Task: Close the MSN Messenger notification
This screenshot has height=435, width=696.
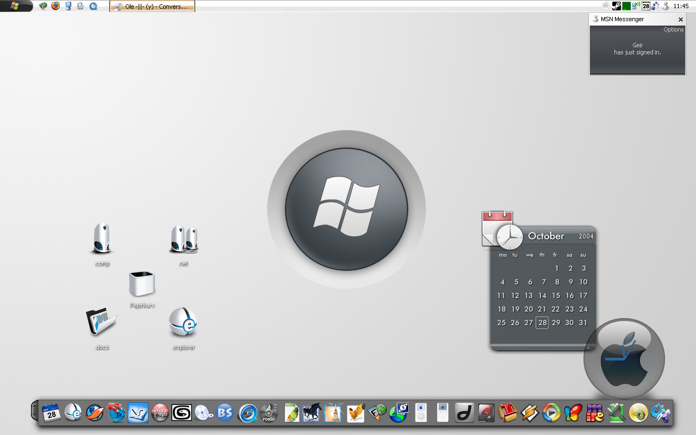Action: tap(680, 20)
